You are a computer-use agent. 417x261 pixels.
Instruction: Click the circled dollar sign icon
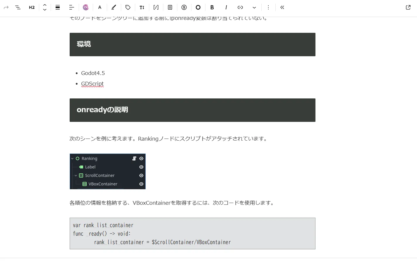[184, 7]
